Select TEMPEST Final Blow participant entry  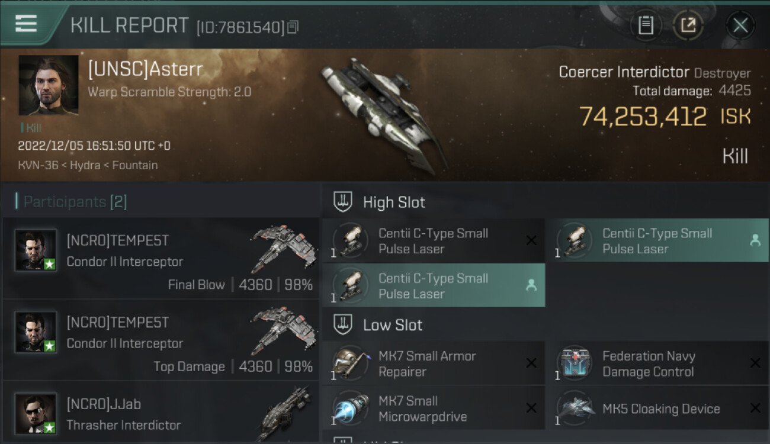pyautogui.click(x=161, y=258)
